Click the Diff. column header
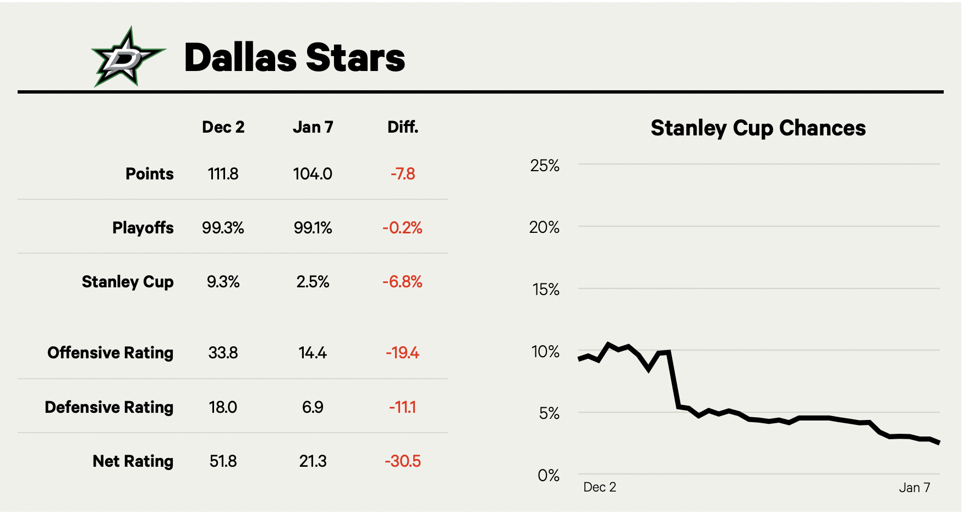 click(403, 127)
